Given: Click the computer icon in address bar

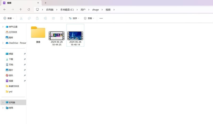Looking at the screenshot, I should [37, 10].
